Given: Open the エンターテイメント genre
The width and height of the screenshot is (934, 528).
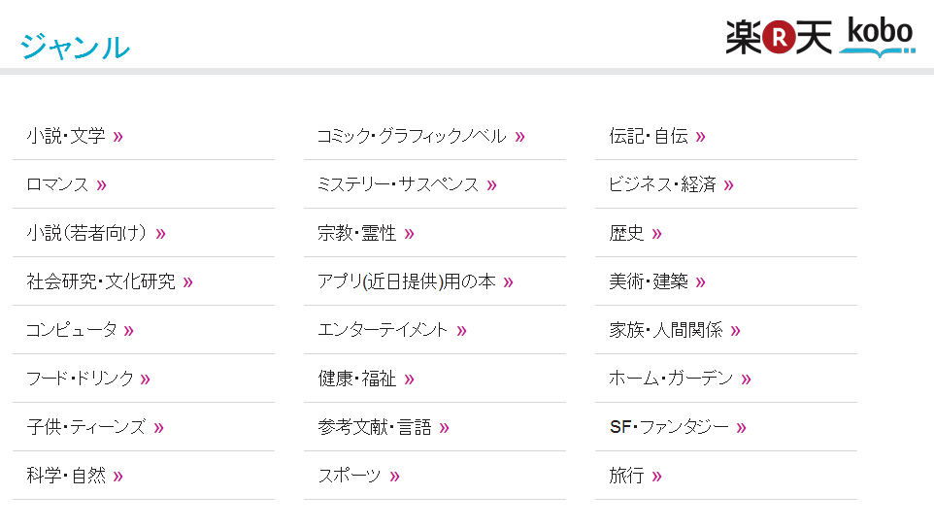Looking at the screenshot, I should (384, 330).
